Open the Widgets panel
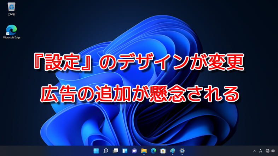278x156 pixels. tap(125, 151)
